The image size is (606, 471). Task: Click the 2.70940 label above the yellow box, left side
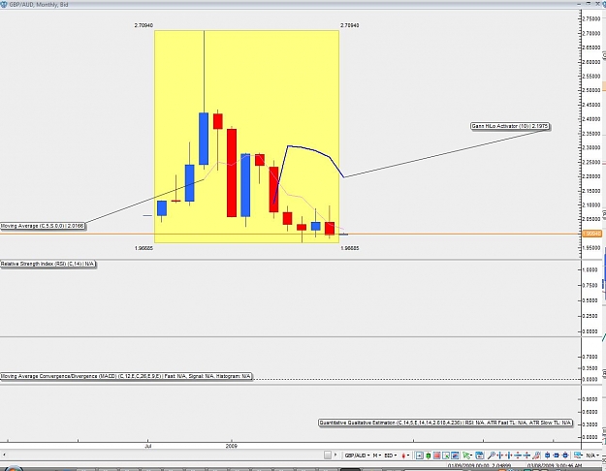point(144,25)
